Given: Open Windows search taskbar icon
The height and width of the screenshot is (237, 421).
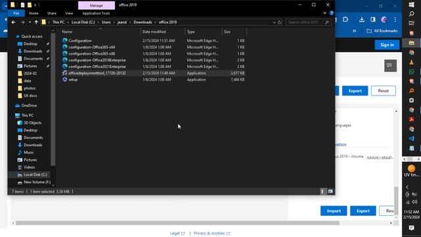Looking at the screenshot, I should coord(411,14).
